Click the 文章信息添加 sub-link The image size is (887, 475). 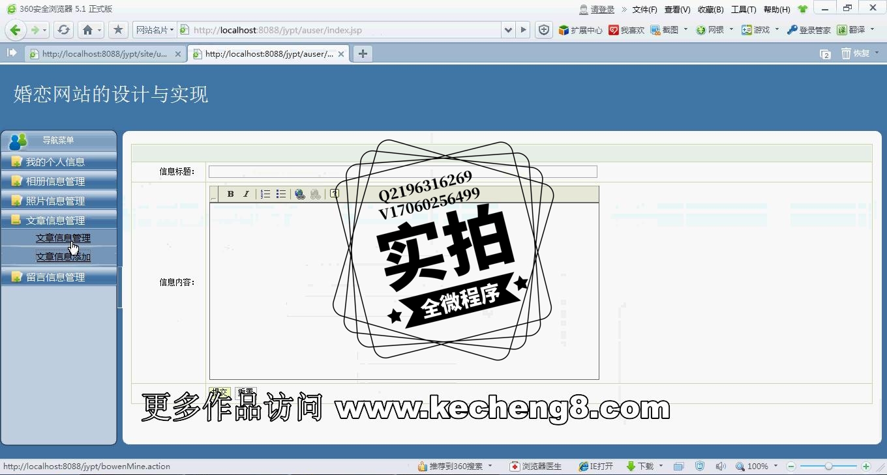click(x=63, y=257)
